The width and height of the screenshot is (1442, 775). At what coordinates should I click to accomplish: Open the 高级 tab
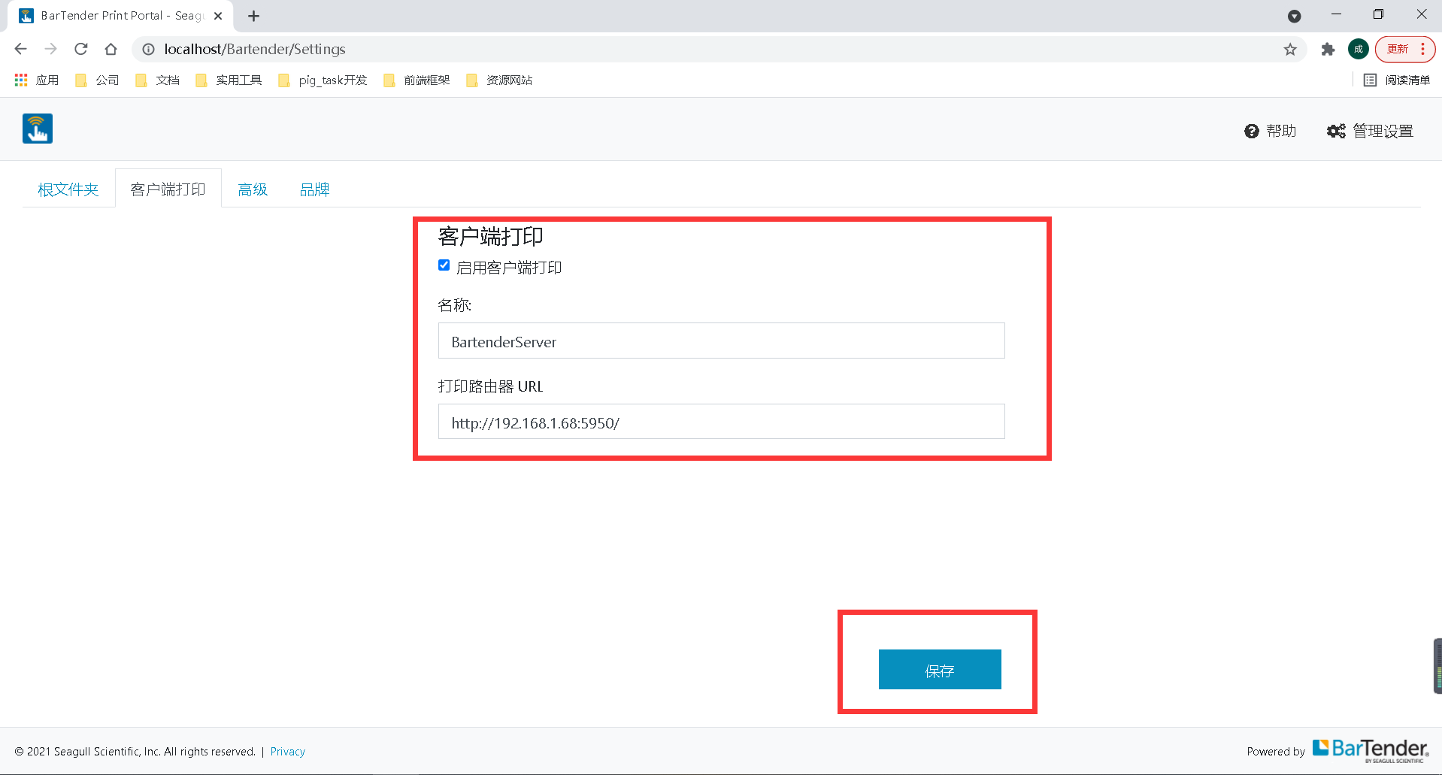point(253,189)
